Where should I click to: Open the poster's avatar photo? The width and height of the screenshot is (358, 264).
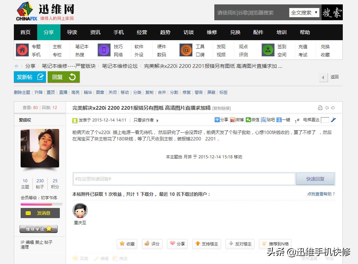click(40, 148)
